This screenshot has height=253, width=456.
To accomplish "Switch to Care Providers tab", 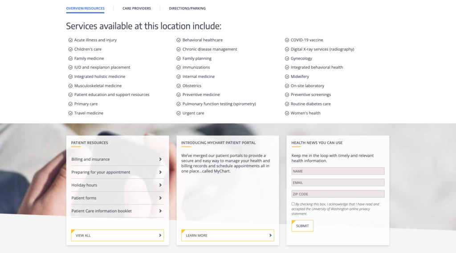I will coord(137,8).
